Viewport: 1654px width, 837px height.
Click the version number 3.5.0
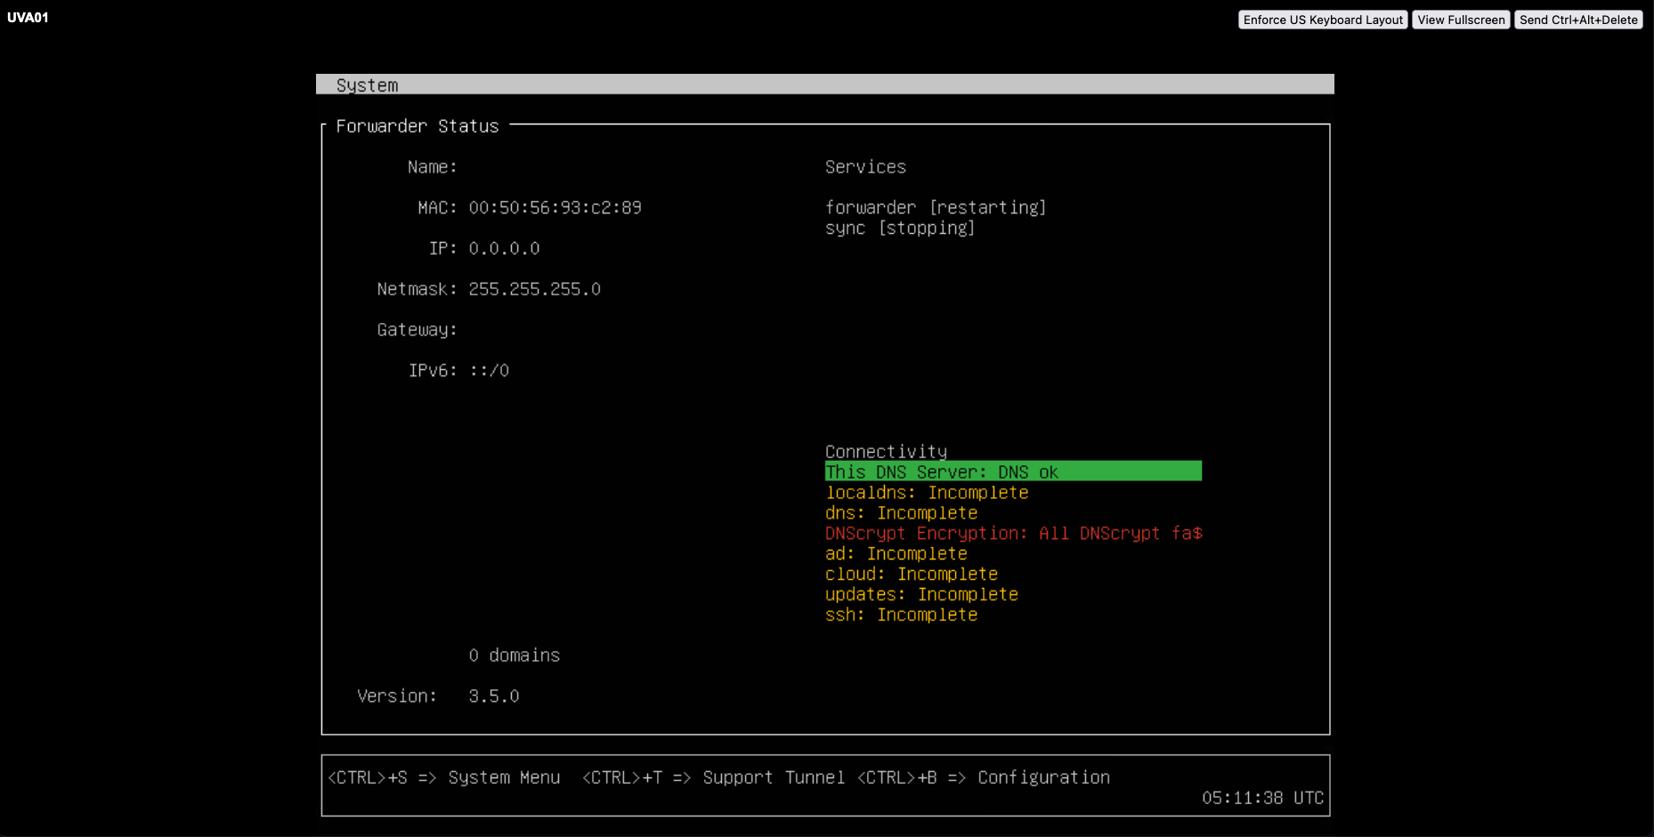pos(493,696)
